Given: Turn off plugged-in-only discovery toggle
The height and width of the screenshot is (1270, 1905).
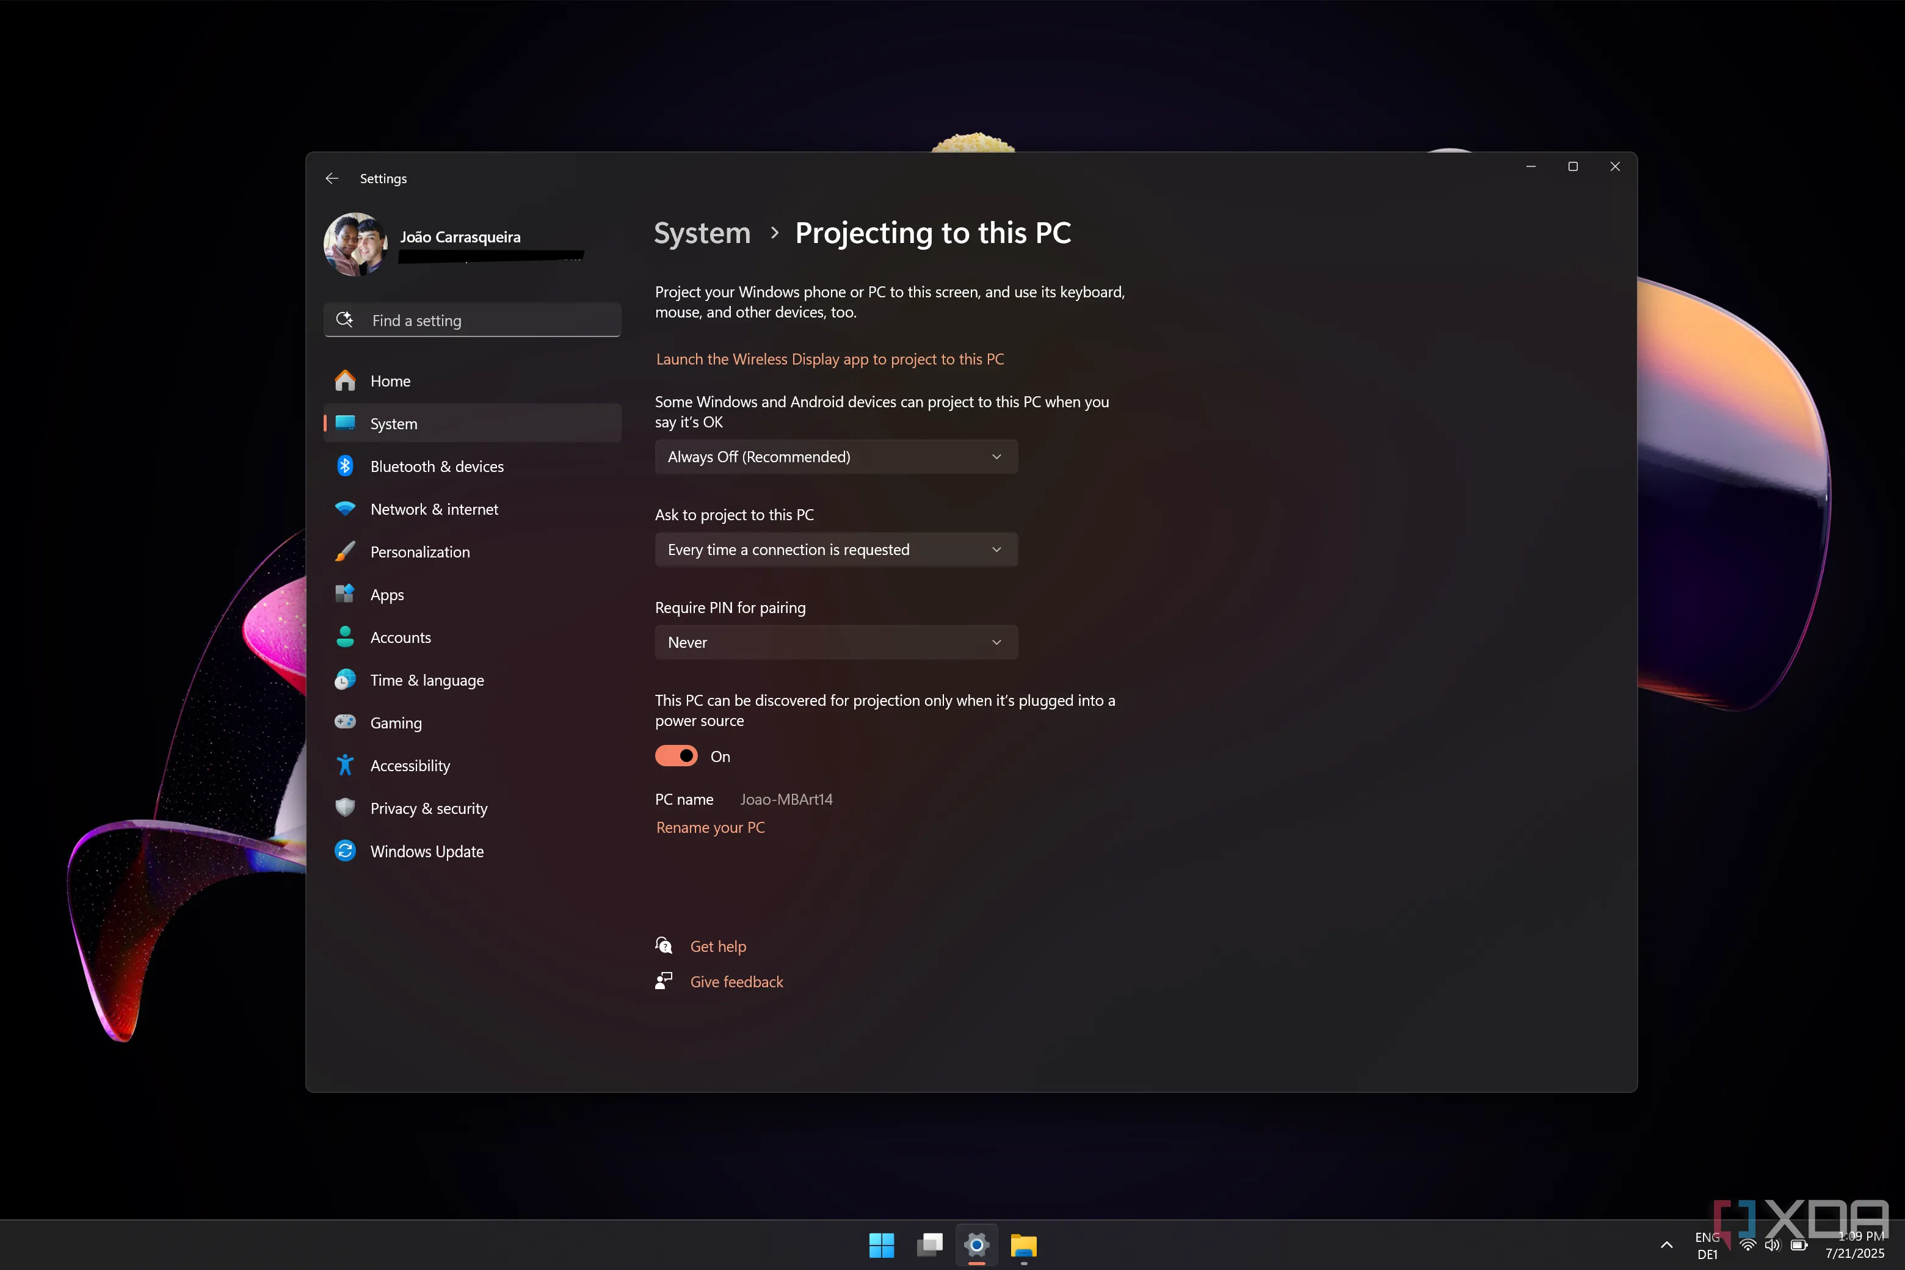Looking at the screenshot, I should point(677,757).
